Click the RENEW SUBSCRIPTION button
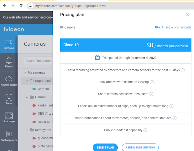This screenshot has height=151, width=194. click(x=140, y=147)
